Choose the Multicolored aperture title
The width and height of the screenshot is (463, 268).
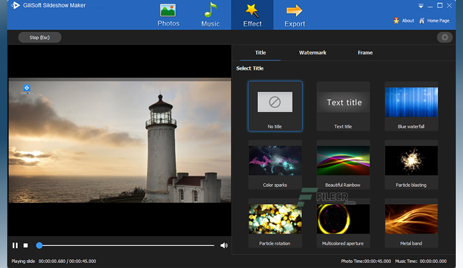click(343, 223)
